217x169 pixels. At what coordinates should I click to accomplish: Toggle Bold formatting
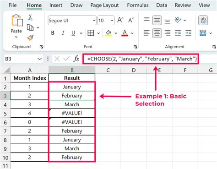coord(53,33)
